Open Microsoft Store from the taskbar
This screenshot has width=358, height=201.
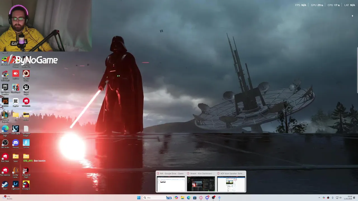coord(195,198)
